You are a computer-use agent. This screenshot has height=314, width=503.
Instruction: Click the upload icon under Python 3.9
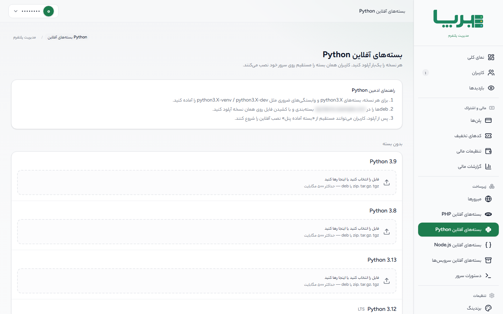(x=387, y=182)
